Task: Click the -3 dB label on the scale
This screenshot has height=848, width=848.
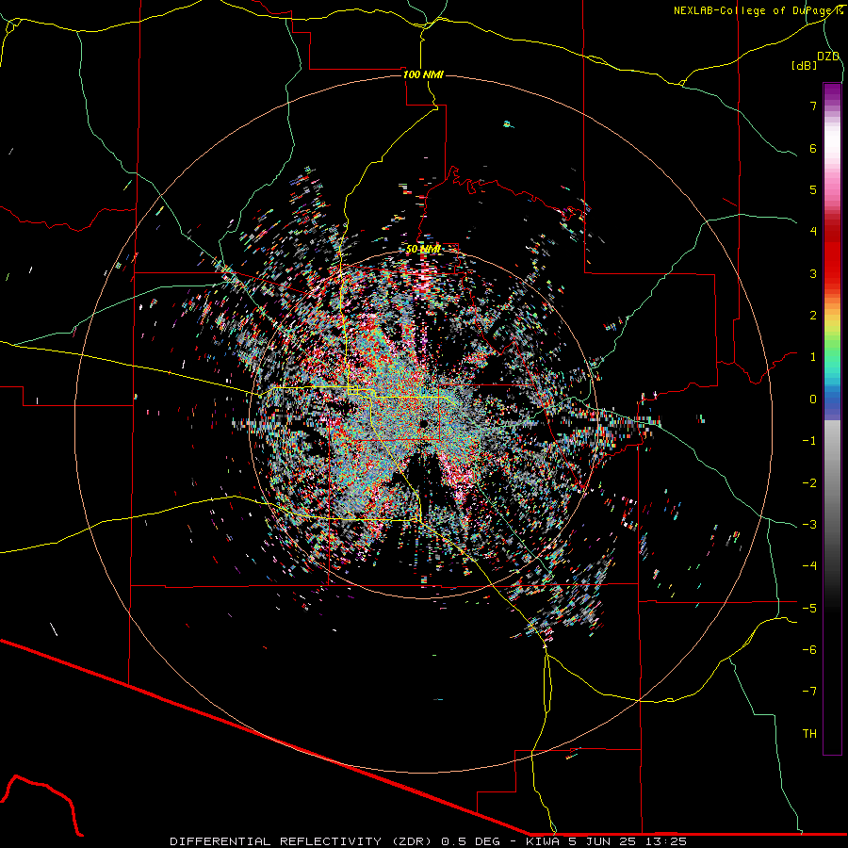Action: coord(809,525)
